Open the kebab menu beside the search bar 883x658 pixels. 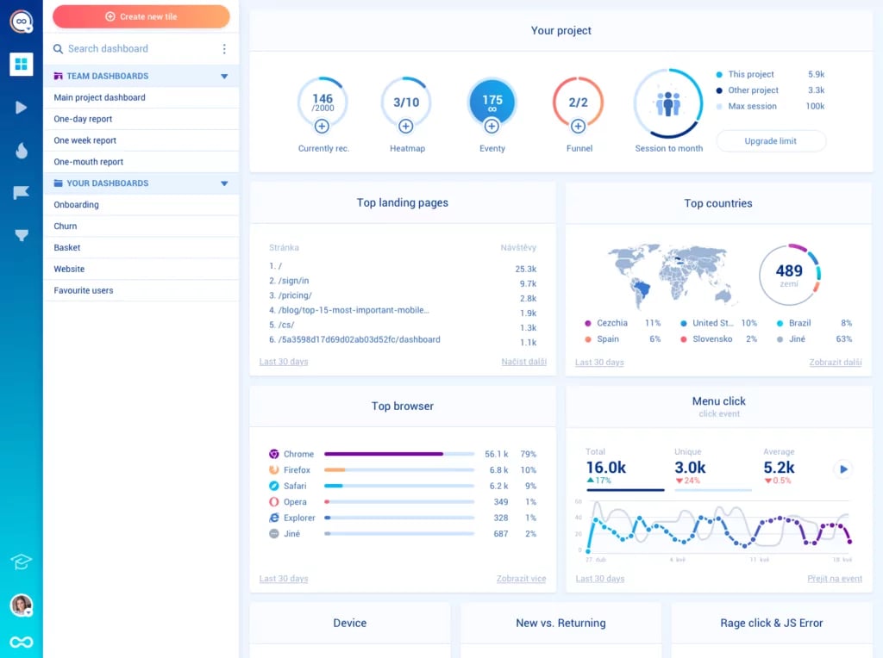coord(224,48)
